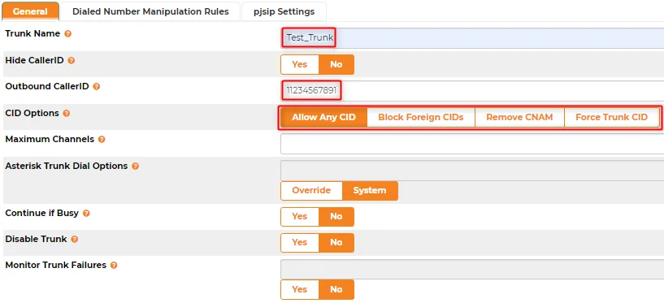
Task: Click the Maximum Channels label text
Action: click(50, 139)
